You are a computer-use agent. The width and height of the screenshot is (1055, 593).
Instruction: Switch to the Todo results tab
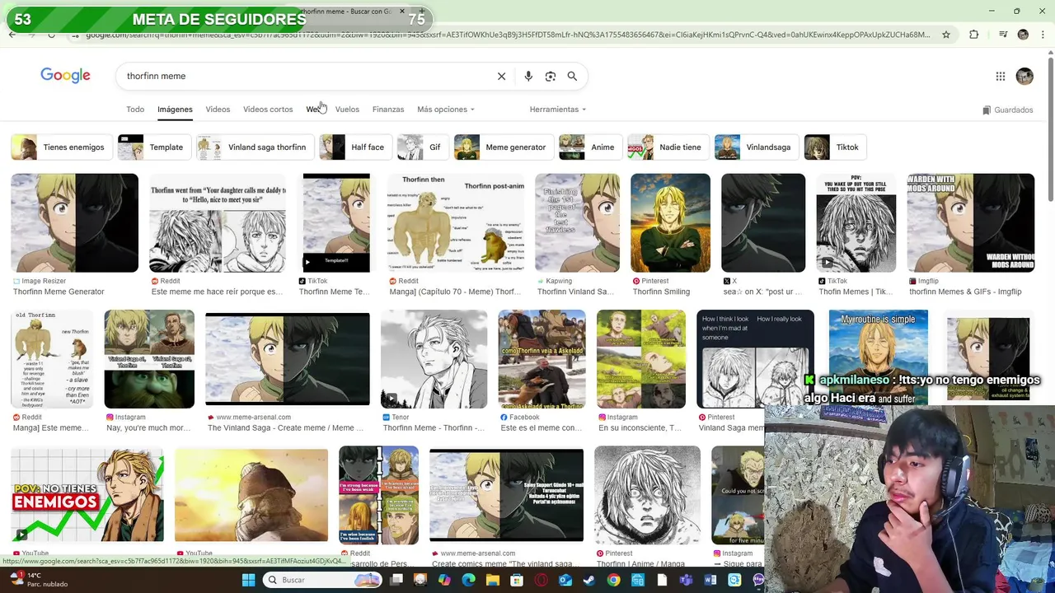coord(135,110)
